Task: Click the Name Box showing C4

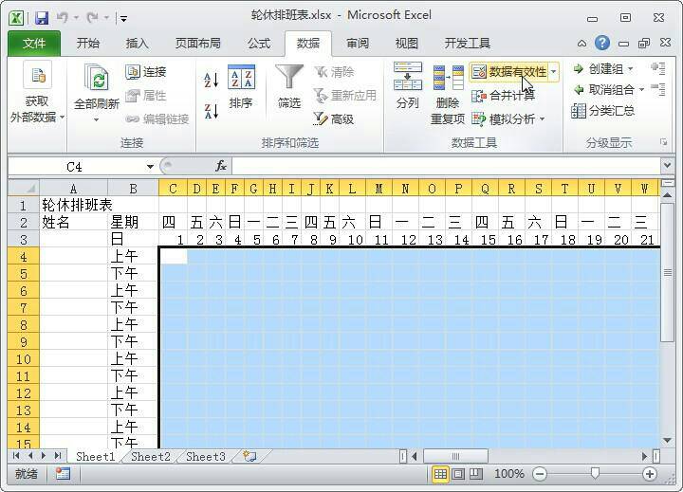Action: [x=76, y=167]
